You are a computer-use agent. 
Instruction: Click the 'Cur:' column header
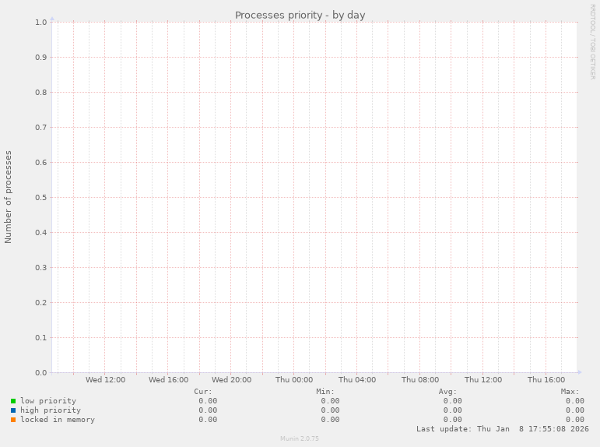tap(203, 392)
